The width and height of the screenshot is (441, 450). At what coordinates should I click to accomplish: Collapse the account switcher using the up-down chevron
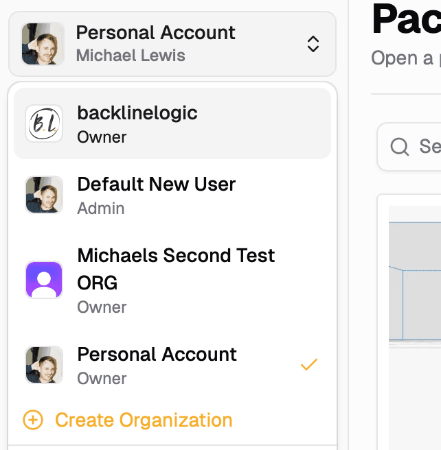[x=313, y=45]
